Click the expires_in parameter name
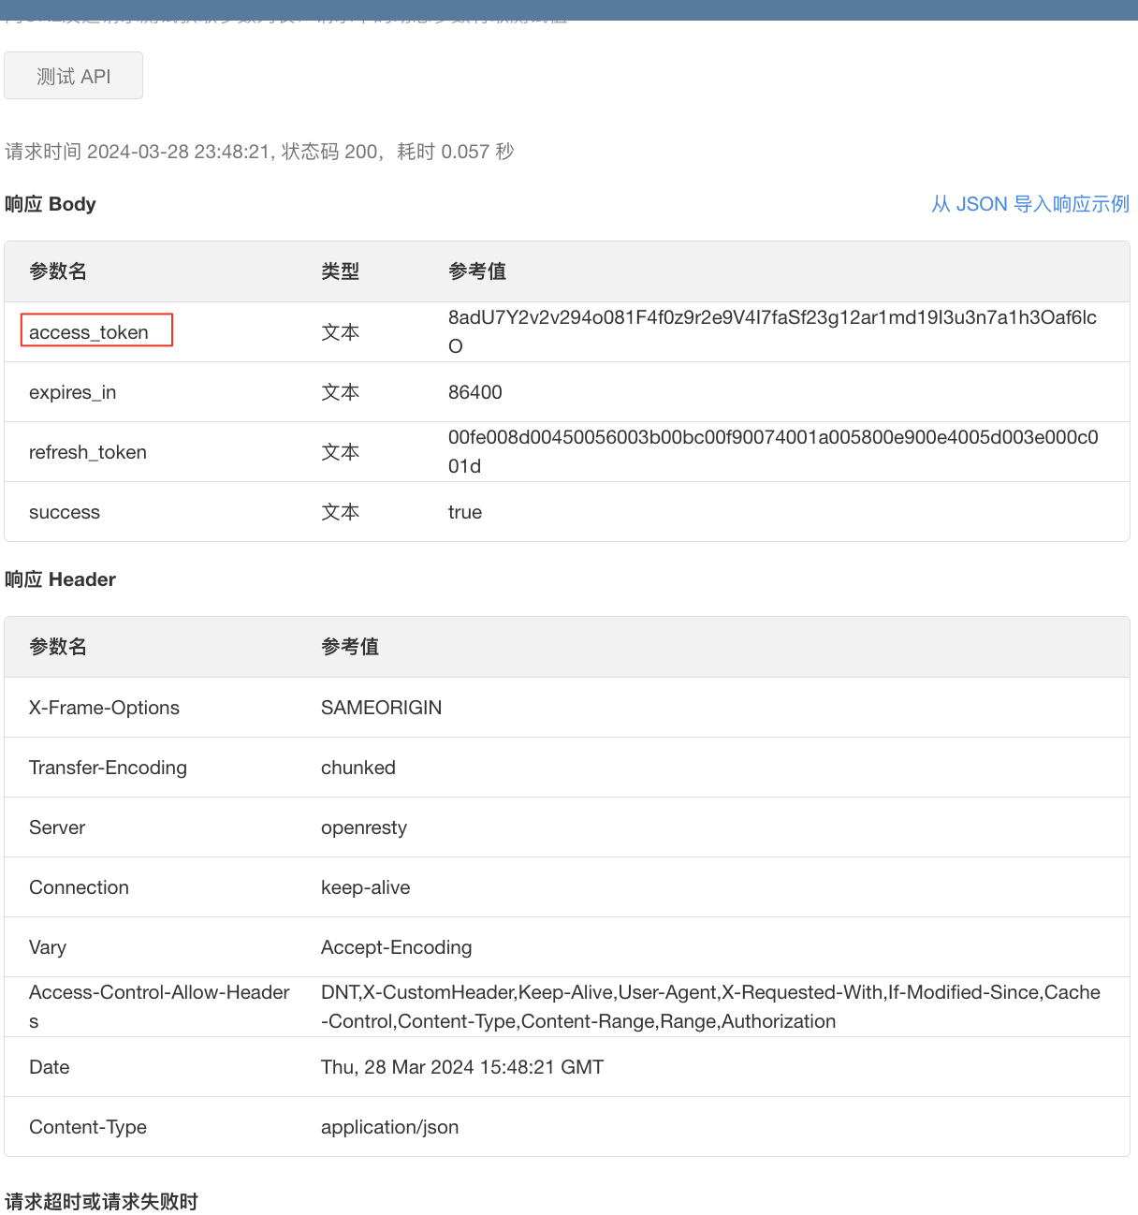Image resolution: width=1138 pixels, height=1215 pixels. (x=73, y=392)
